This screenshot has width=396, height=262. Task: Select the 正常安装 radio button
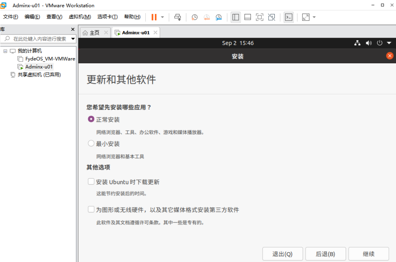click(91, 119)
